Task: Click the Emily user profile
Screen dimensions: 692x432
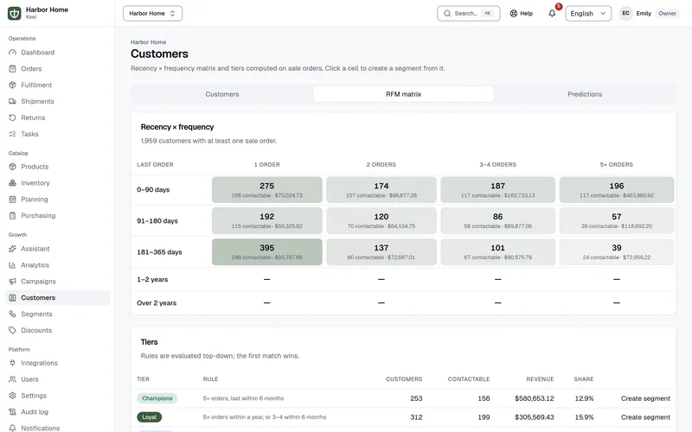Action: 644,13
